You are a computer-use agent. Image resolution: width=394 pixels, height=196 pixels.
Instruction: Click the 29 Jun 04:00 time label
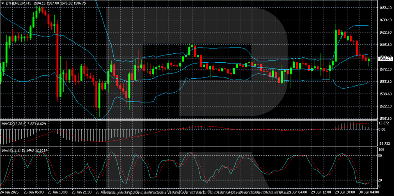(298, 192)
